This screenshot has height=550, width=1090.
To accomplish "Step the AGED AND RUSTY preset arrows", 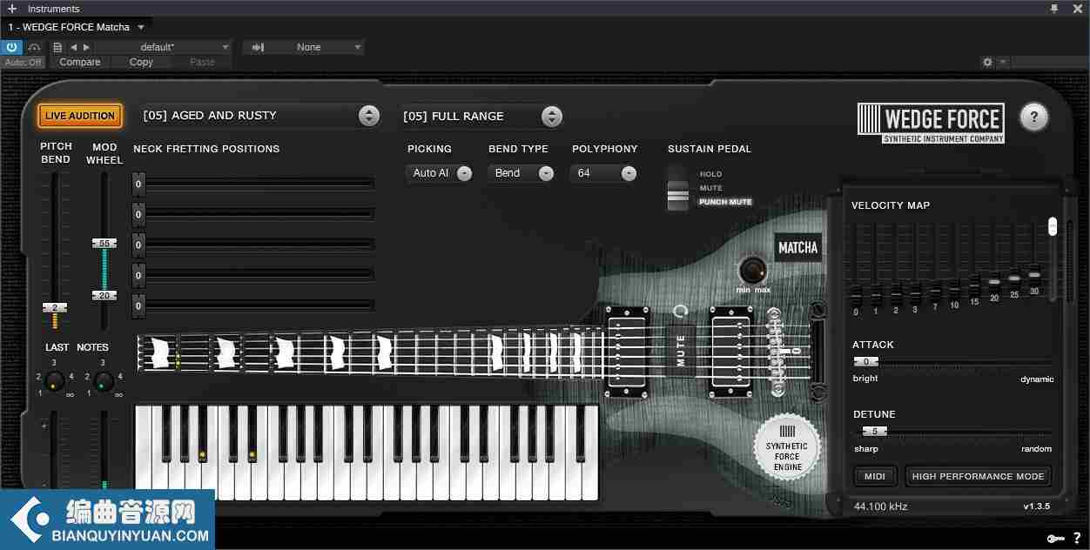I will 369,116.
